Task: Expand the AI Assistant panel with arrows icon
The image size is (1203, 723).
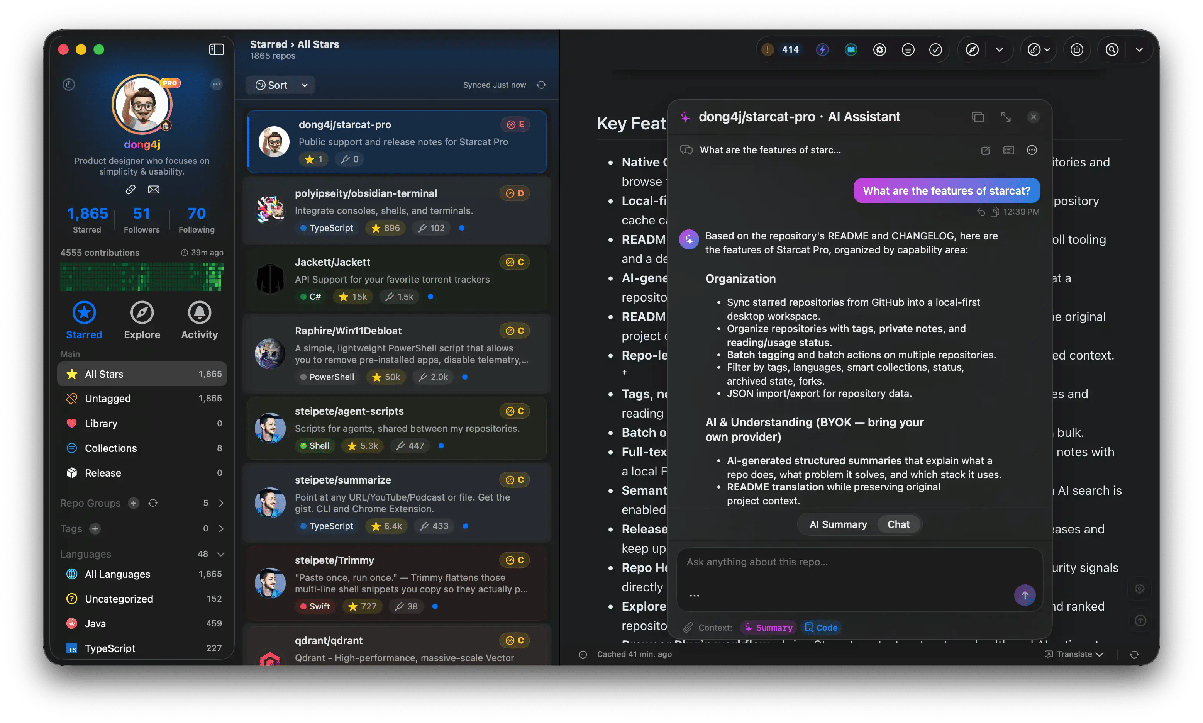Action: coord(1006,117)
